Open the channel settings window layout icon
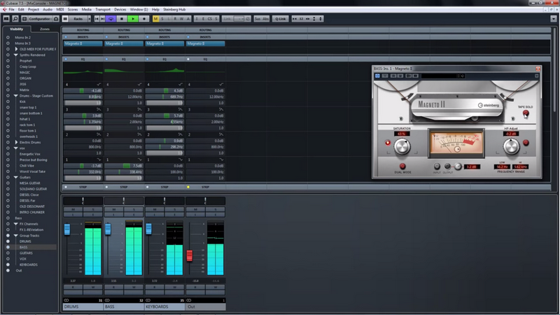The width and height of the screenshot is (560, 315). pyautogui.click(x=7, y=19)
